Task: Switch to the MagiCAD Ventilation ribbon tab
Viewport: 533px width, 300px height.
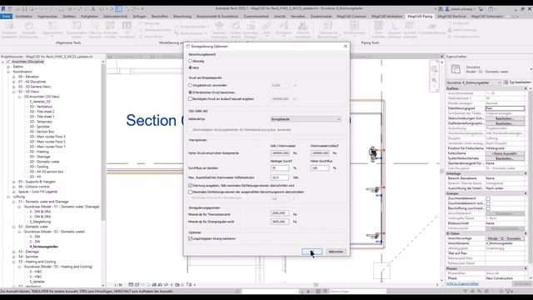Action: (x=386, y=16)
